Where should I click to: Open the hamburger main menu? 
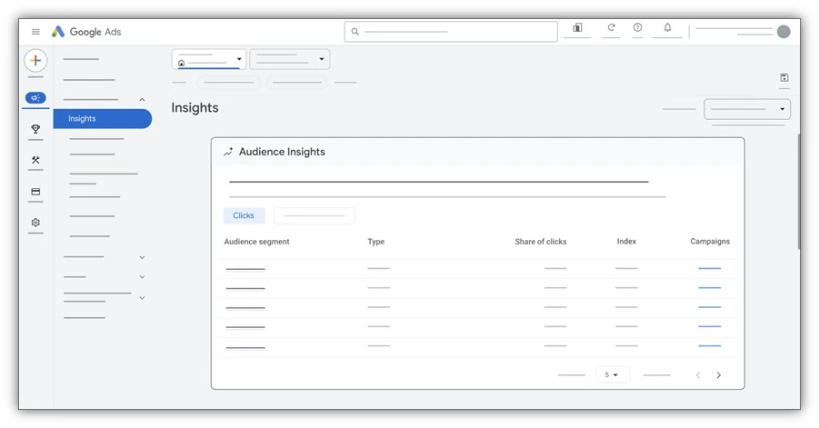[x=35, y=32]
